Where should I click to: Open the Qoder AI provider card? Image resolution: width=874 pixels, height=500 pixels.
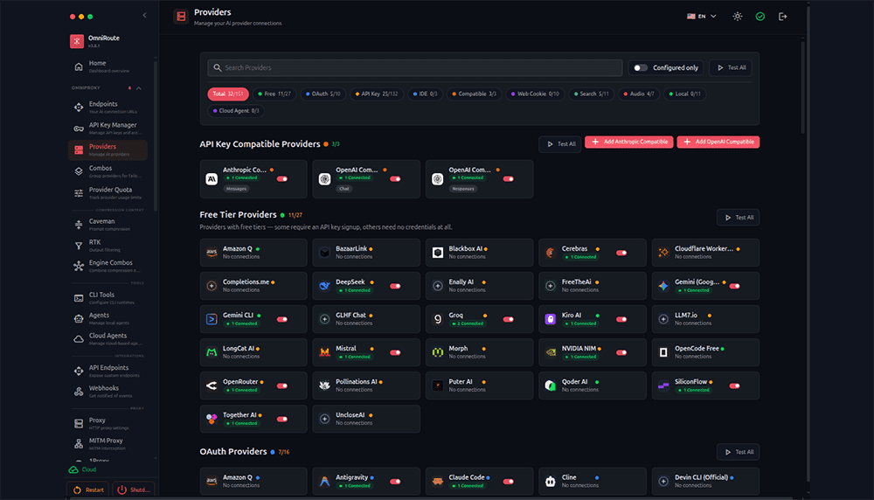(592, 385)
